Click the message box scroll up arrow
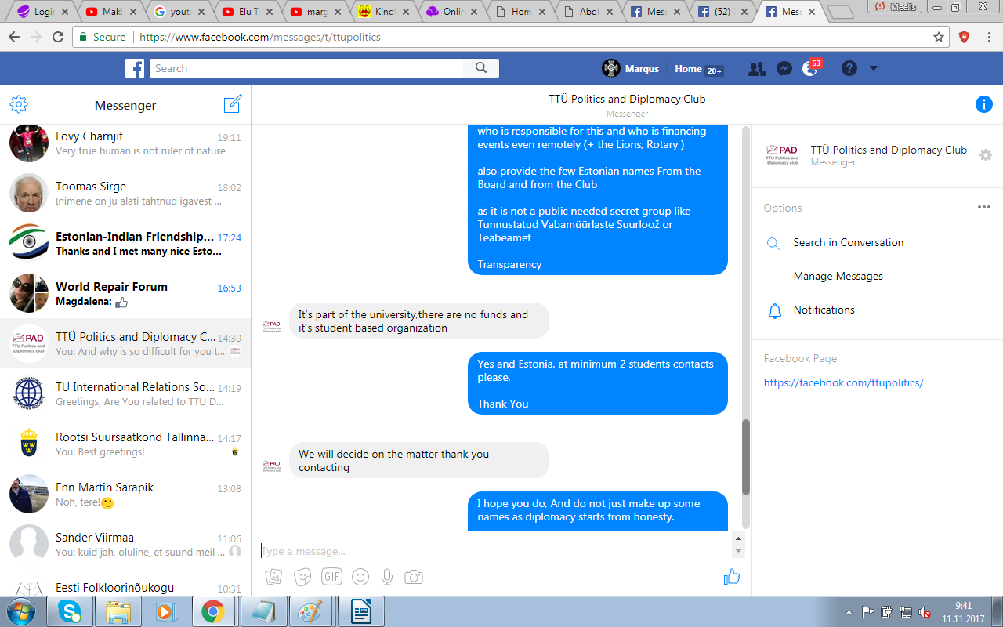 pyautogui.click(x=737, y=538)
